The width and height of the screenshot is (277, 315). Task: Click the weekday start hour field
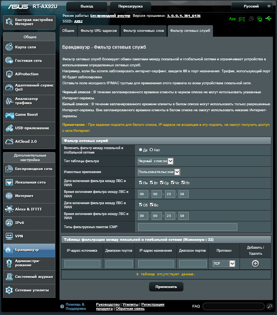pos(143,194)
